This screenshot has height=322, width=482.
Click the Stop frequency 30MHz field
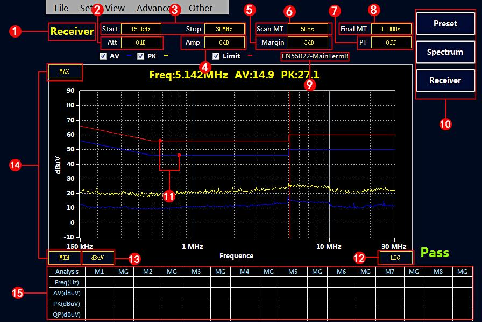coord(224,29)
